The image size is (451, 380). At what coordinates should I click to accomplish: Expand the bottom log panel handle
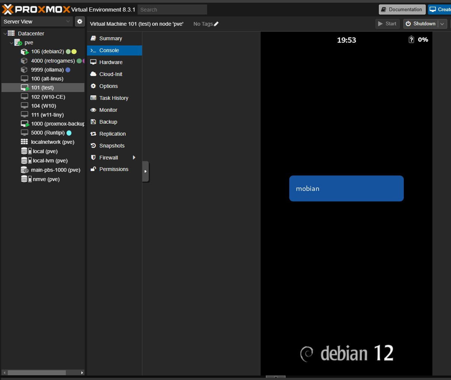point(276,377)
